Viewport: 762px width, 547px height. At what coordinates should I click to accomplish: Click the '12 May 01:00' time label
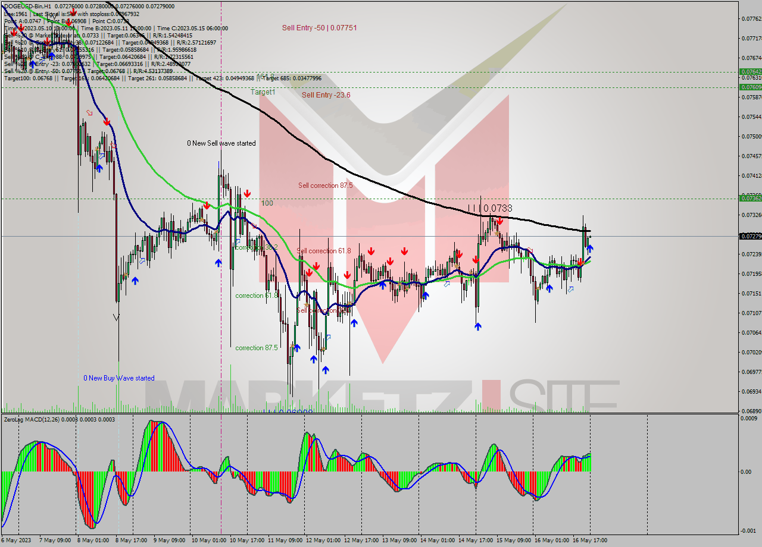click(324, 540)
